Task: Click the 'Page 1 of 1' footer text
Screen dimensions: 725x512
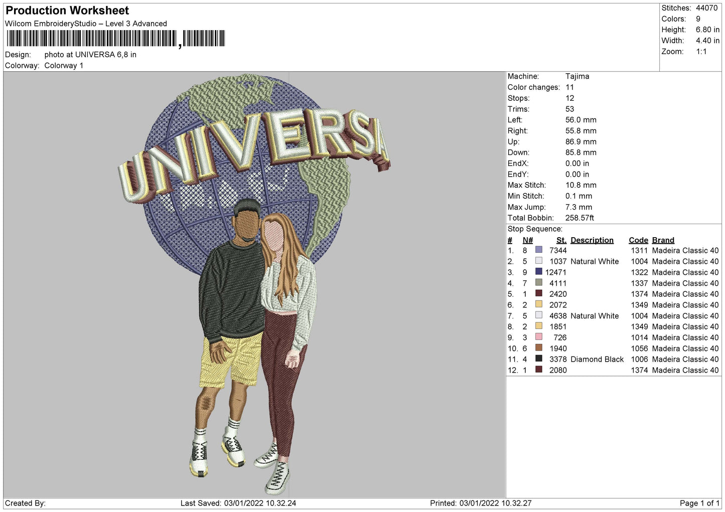Action: (x=699, y=503)
